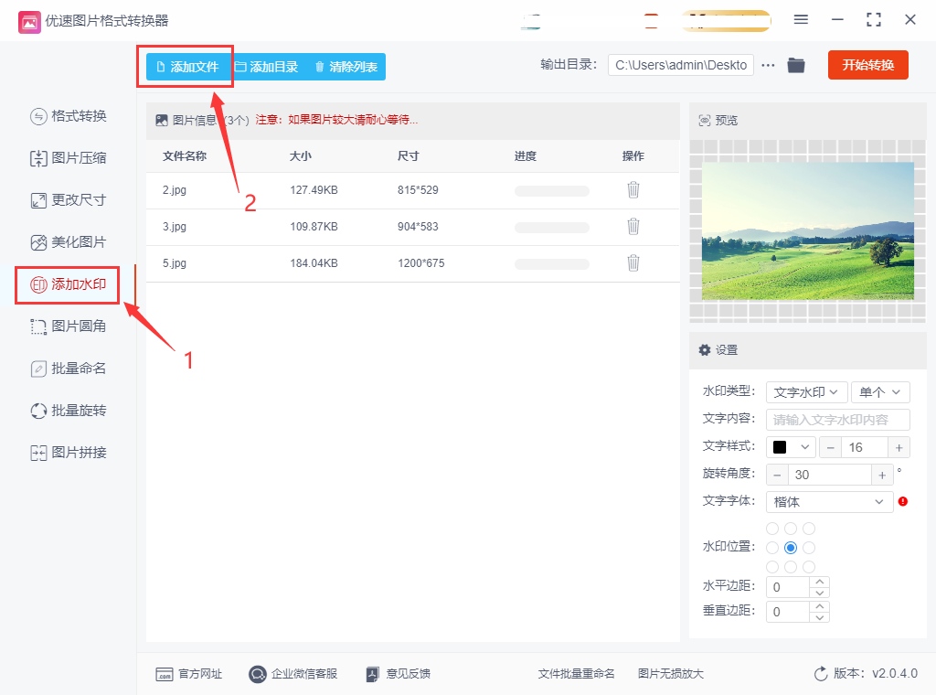Select center watermark position radio

coord(791,548)
